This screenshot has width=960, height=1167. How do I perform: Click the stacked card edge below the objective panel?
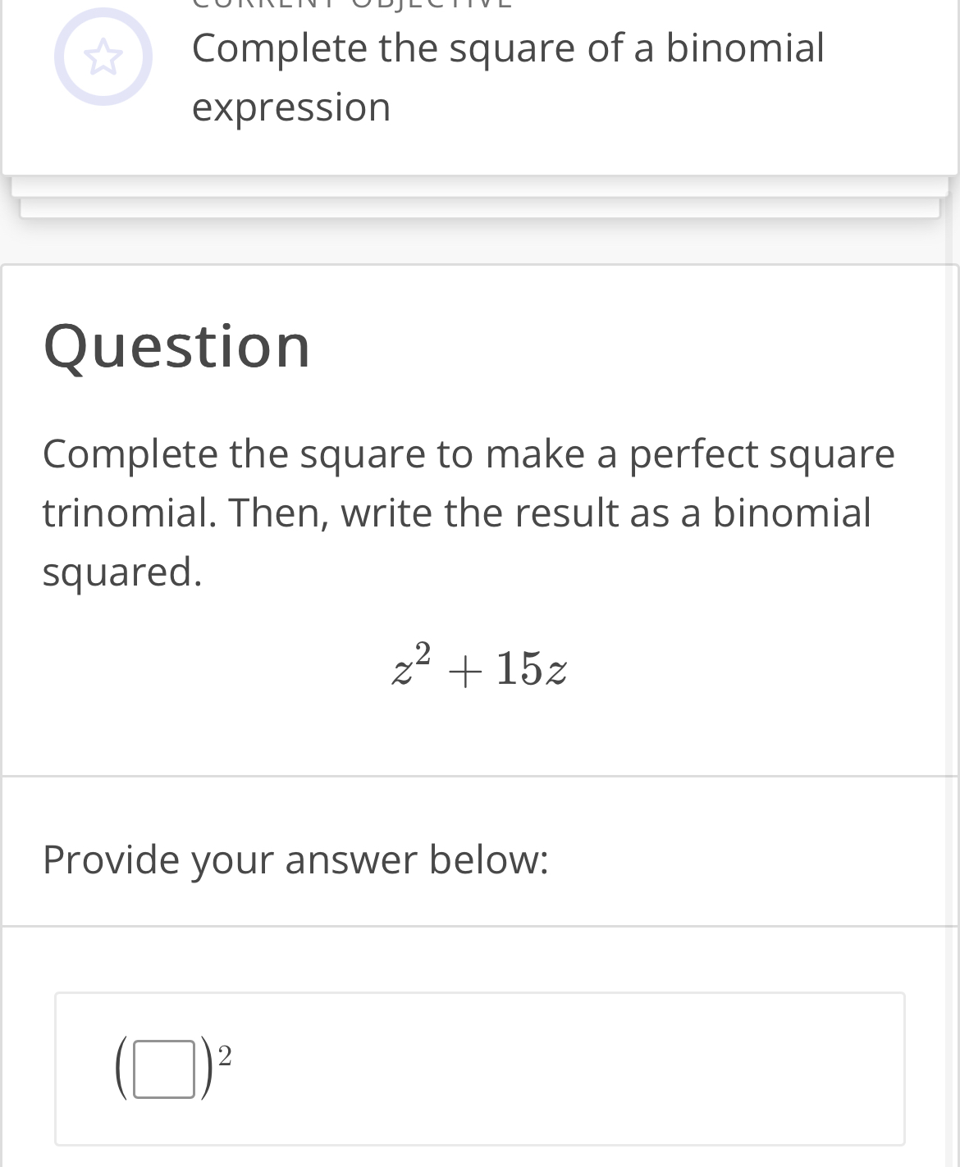click(480, 197)
